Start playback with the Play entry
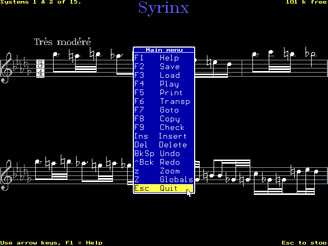Image resolution: width=328 pixels, height=246 pixels. pos(163,84)
